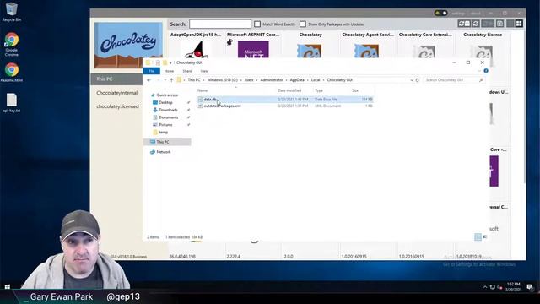Open Documents in navigation pane
The width and height of the screenshot is (540, 304).
[168, 117]
